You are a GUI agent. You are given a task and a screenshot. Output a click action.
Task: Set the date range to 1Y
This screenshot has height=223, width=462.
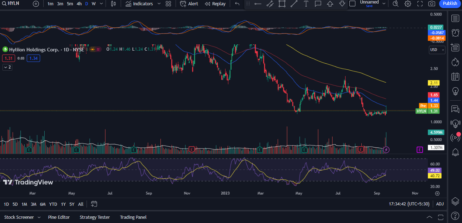coord(63,204)
